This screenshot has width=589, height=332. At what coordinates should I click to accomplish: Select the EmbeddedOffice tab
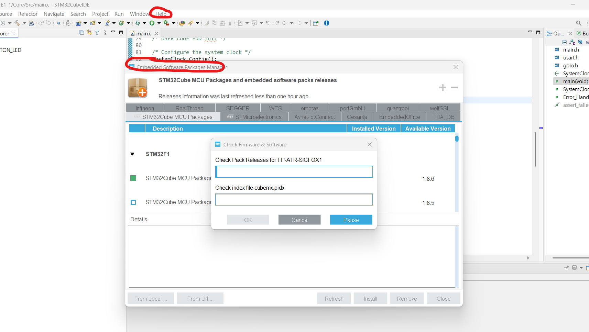tap(400, 117)
